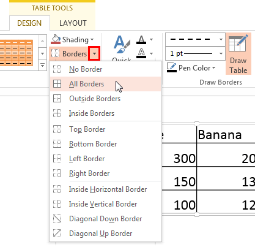Click the All Borders grid icon
The image size is (255, 247).
click(x=57, y=84)
